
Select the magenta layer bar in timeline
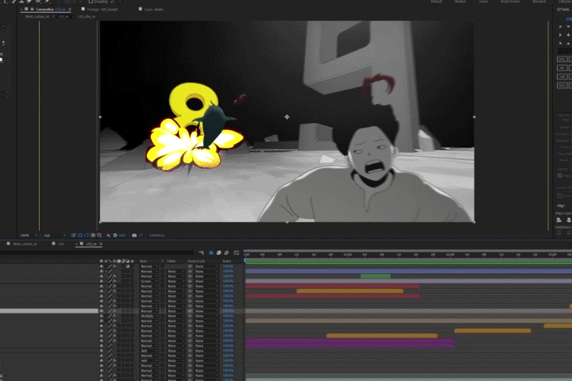(350, 343)
